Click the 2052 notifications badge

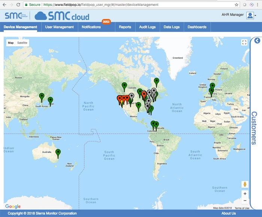(106, 22)
